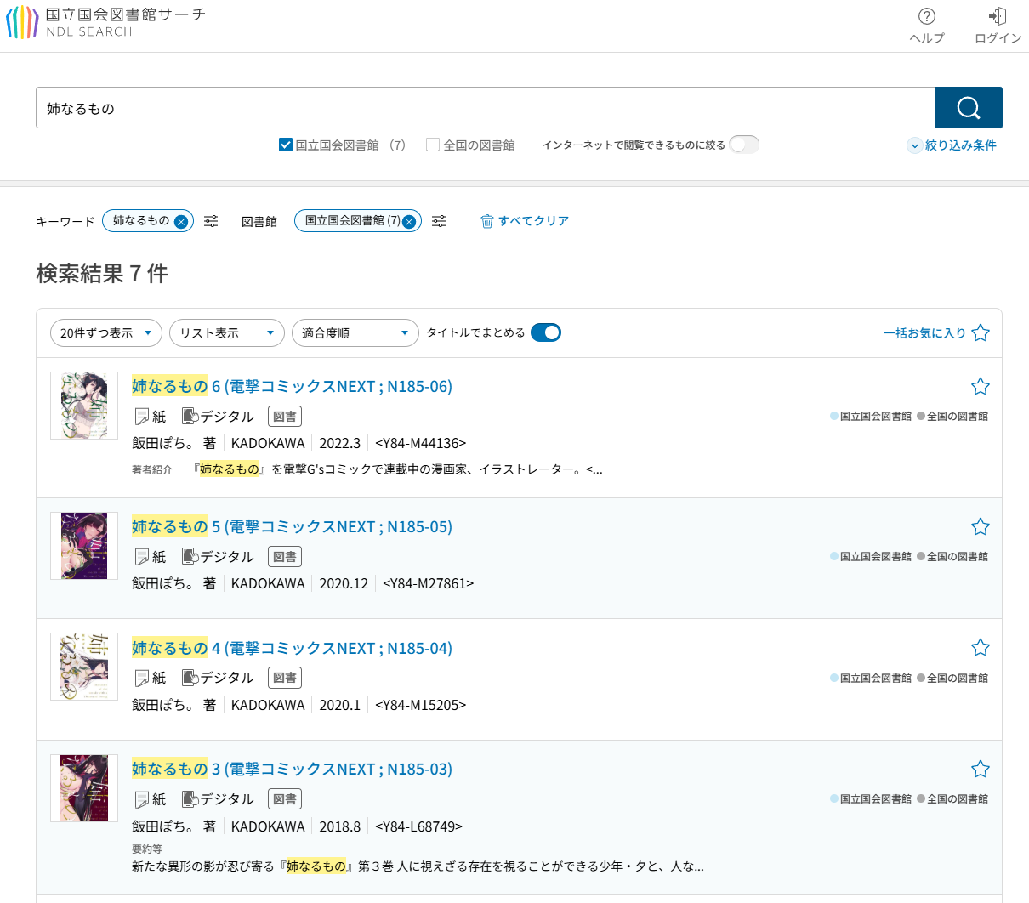Favorite 姉なるもの 5 with its star
The width and height of the screenshot is (1029, 903).
click(981, 527)
